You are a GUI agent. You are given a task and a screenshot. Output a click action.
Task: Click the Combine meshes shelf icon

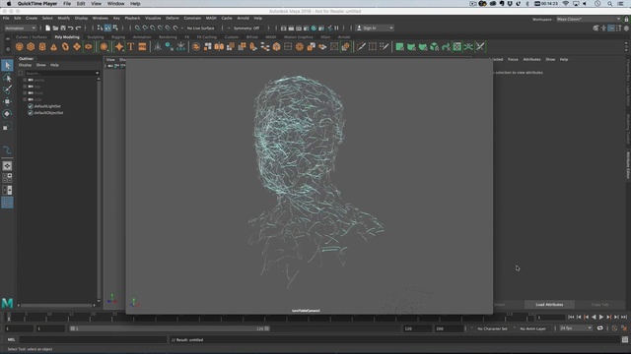[196, 47]
